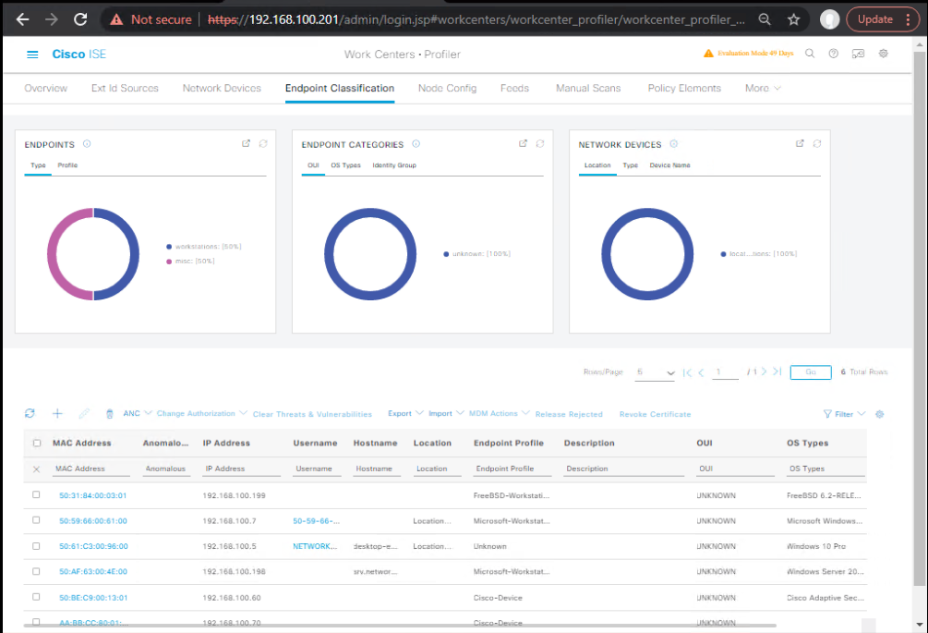Open the Network Devices info icon

(673, 144)
